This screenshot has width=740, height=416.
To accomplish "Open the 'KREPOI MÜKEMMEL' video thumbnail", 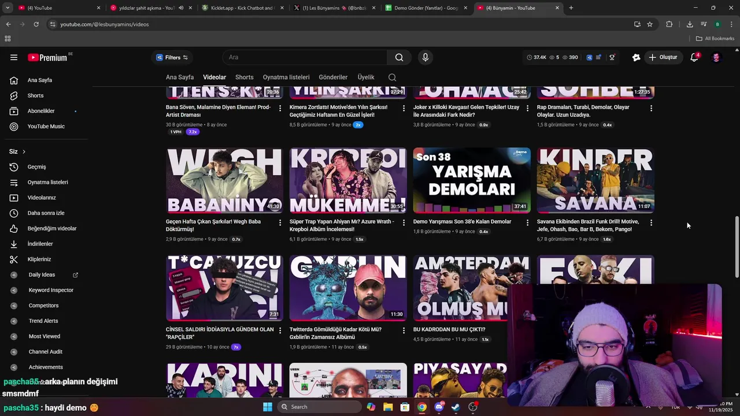I will click(x=348, y=180).
